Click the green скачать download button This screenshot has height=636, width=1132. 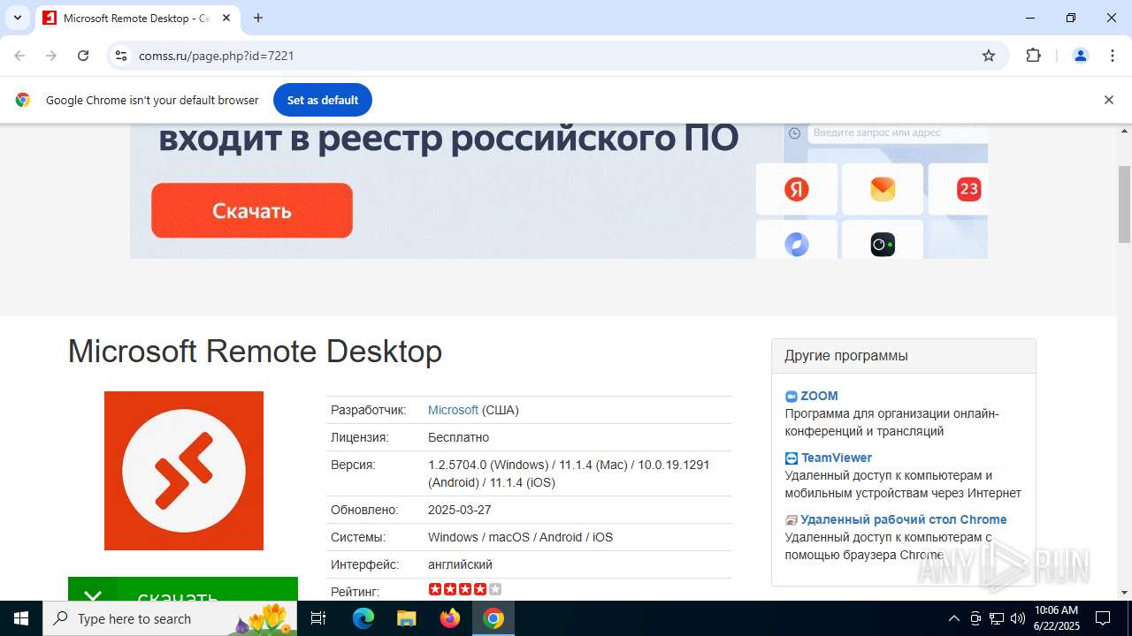[183, 589]
